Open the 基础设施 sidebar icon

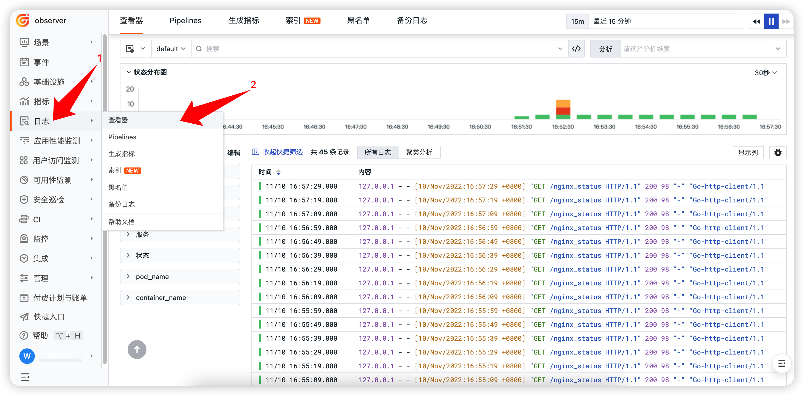(x=24, y=82)
